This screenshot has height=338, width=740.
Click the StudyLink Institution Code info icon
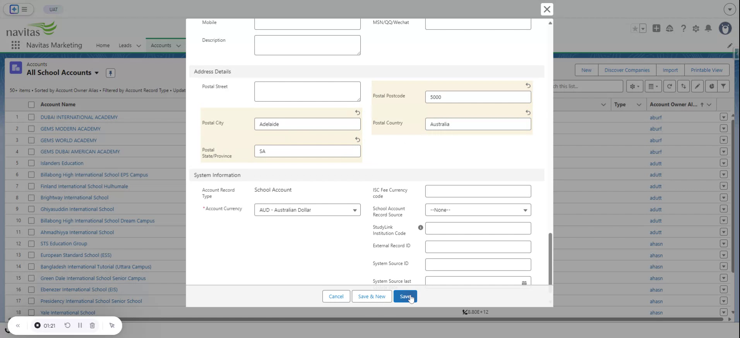[420, 227]
